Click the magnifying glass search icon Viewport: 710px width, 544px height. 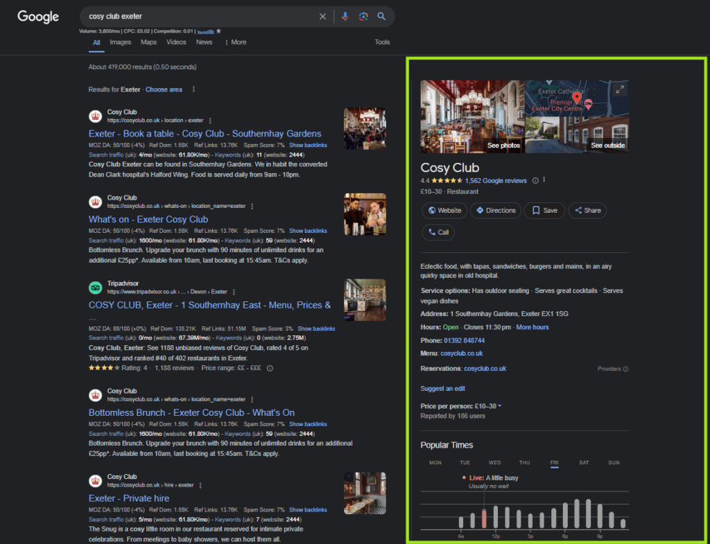381,17
